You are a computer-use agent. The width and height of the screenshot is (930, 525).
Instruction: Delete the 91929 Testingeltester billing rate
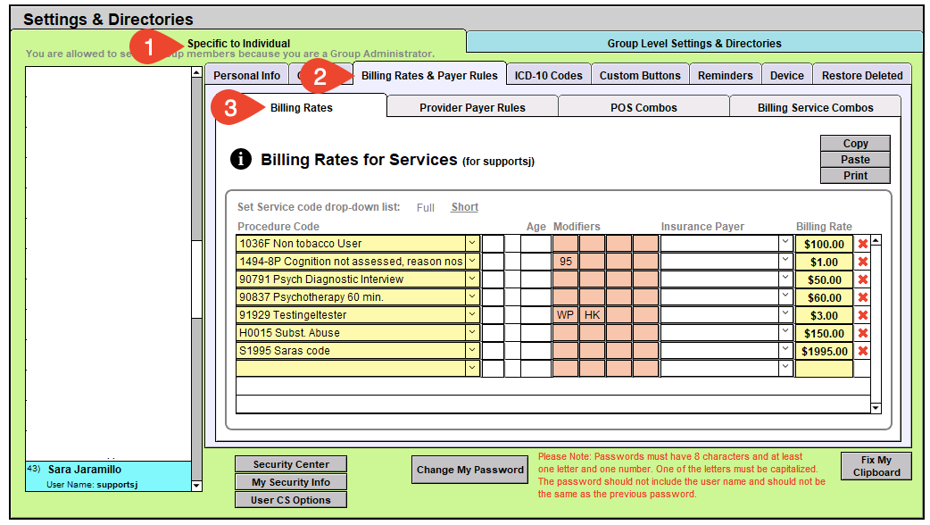pyautogui.click(x=863, y=315)
